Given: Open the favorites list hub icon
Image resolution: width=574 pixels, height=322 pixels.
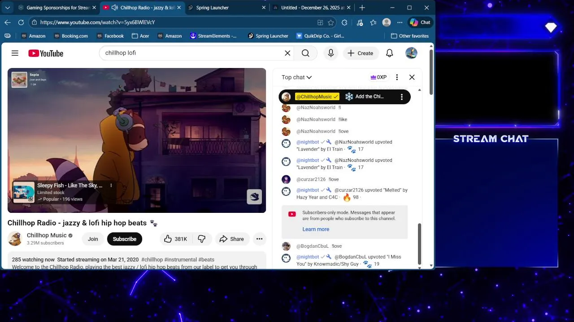Looking at the screenshot, I should point(373,22).
